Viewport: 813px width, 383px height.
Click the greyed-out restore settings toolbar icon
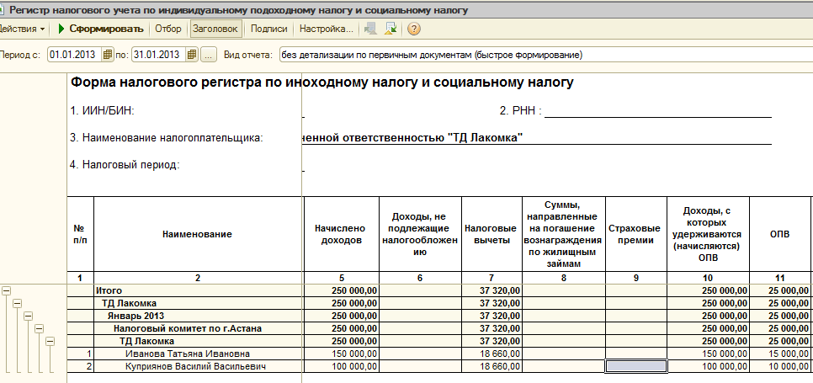(370, 29)
